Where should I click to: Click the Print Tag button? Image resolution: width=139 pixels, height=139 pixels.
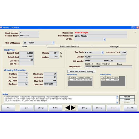tap(99, 108)
